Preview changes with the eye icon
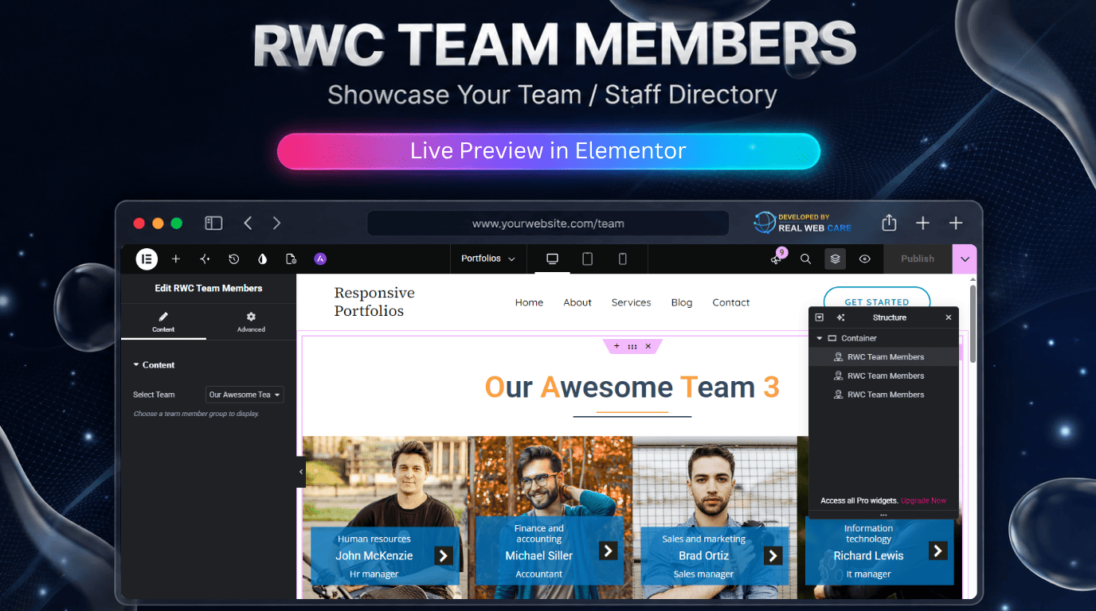 (x=864, y=259)
